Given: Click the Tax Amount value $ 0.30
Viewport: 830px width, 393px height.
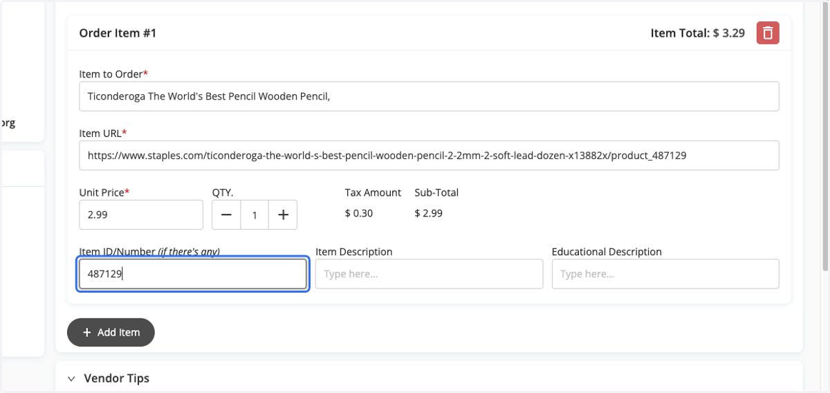Looking at the screenshot, I should (359, 213).
